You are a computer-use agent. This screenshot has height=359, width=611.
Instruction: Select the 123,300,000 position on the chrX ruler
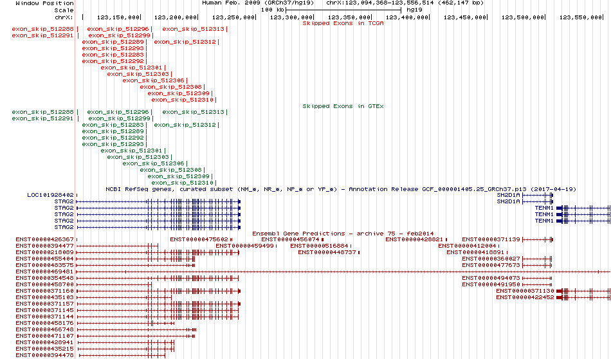pyautogui.click(x=291, y=17)
